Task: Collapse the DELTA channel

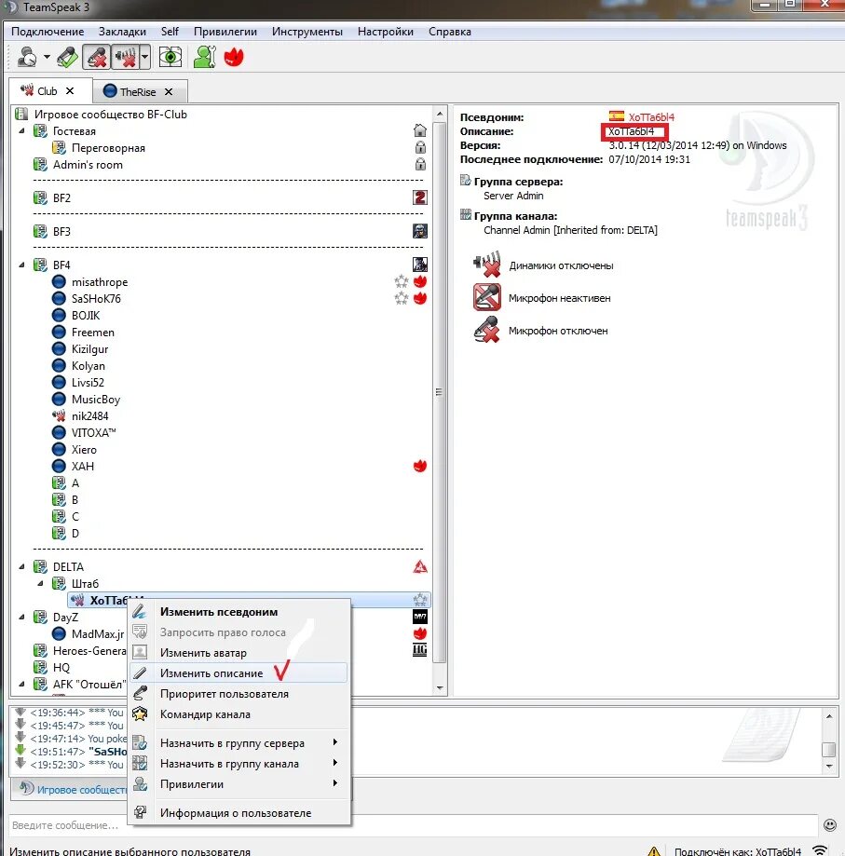Action: [x=21, y=566]
